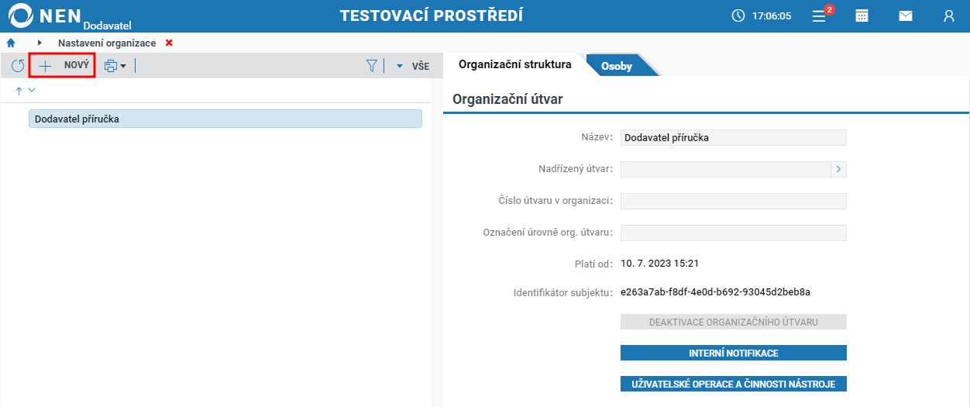Click the Platí od date value

click(x=660, y=263)
